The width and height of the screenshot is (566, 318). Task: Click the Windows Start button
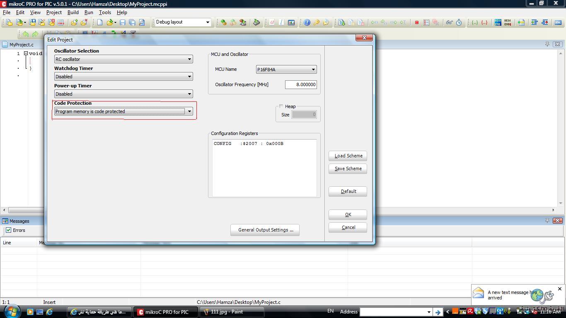pyautogui.click(x=11, y=311)
